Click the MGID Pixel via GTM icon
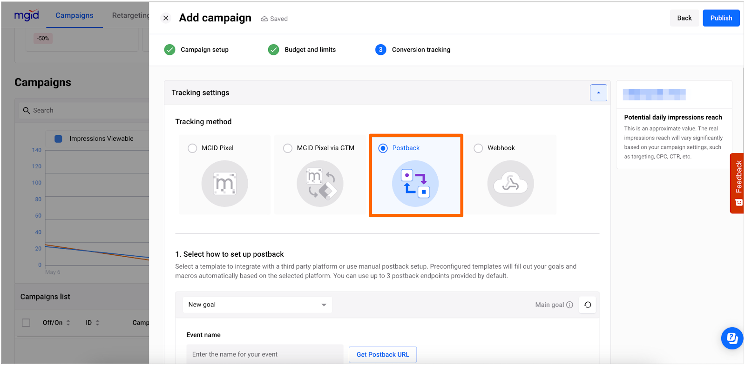The width and height of the screenshot is (745, 365). coord(320,184)
